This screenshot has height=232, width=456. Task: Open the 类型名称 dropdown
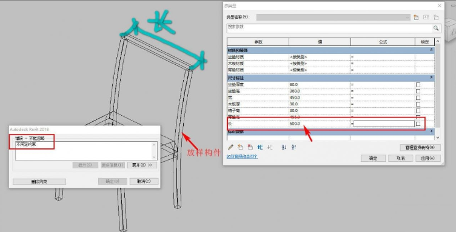334,18
